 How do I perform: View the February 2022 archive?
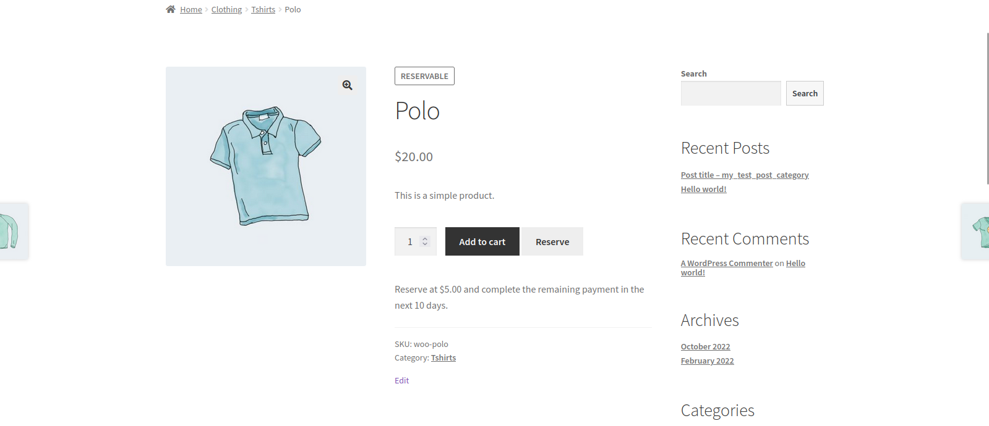click(x=707, y=361)
